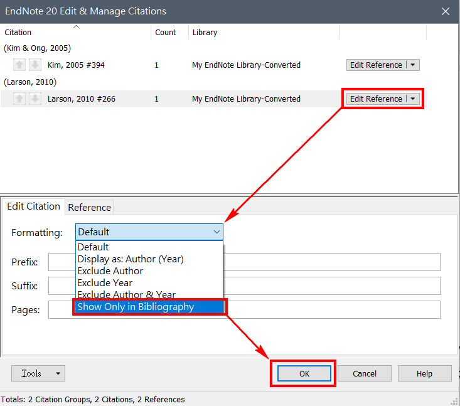
Task: Click into the Prefix field
Action: 244,262
